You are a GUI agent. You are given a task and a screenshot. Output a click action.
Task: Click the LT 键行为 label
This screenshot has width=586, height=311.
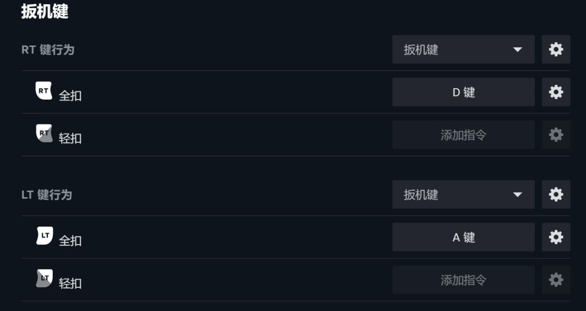coord(46,195)
